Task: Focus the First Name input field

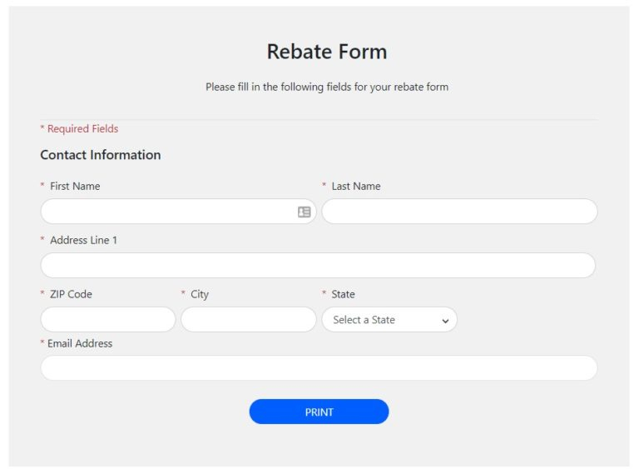Action: 179,212
